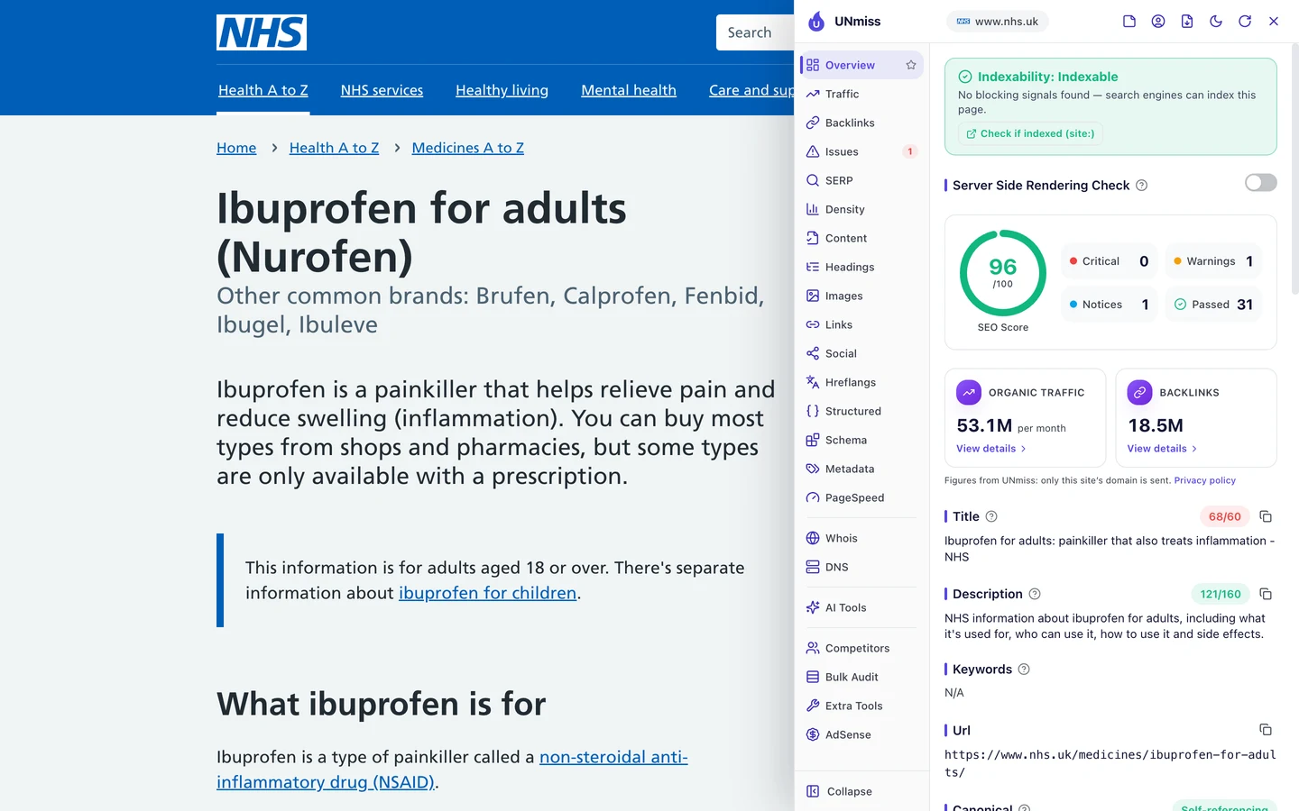This screenshot has width=1299, height=811.
Task: Click the Backlinks purple link icon
Action: pyautogui.click(x=1140, y=393)
